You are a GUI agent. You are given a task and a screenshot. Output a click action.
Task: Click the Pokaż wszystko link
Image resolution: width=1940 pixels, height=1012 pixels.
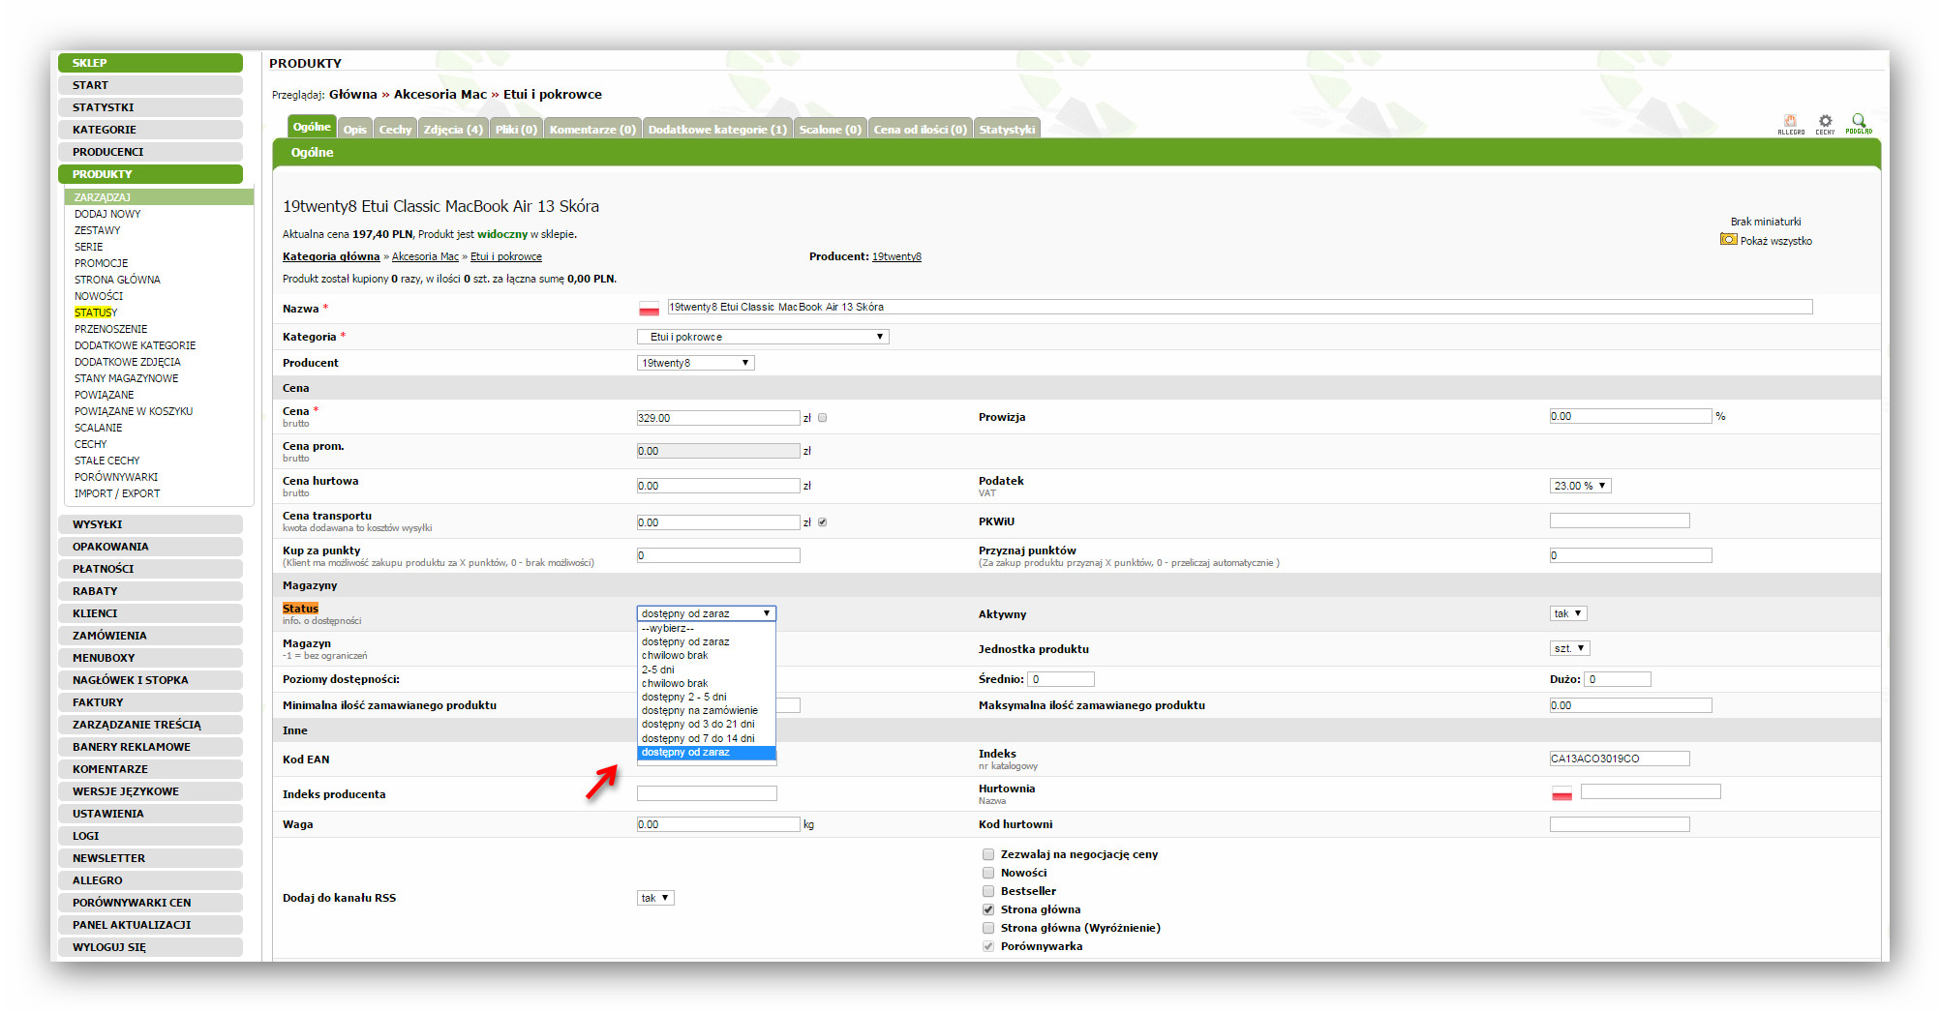click(1776, 241)
